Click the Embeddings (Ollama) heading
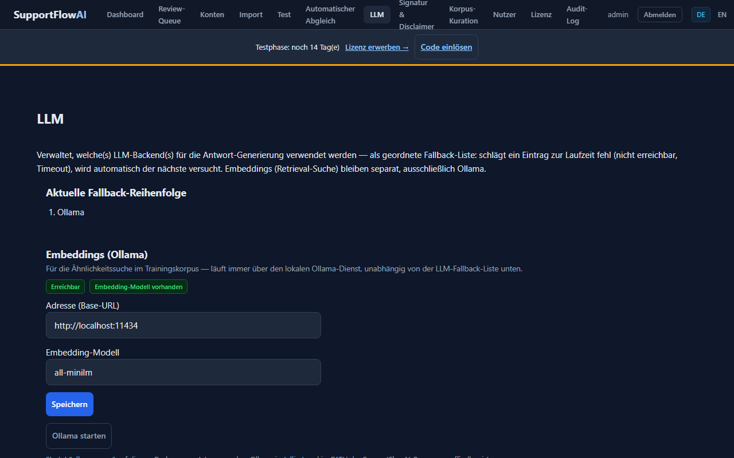 pos(97,254)
